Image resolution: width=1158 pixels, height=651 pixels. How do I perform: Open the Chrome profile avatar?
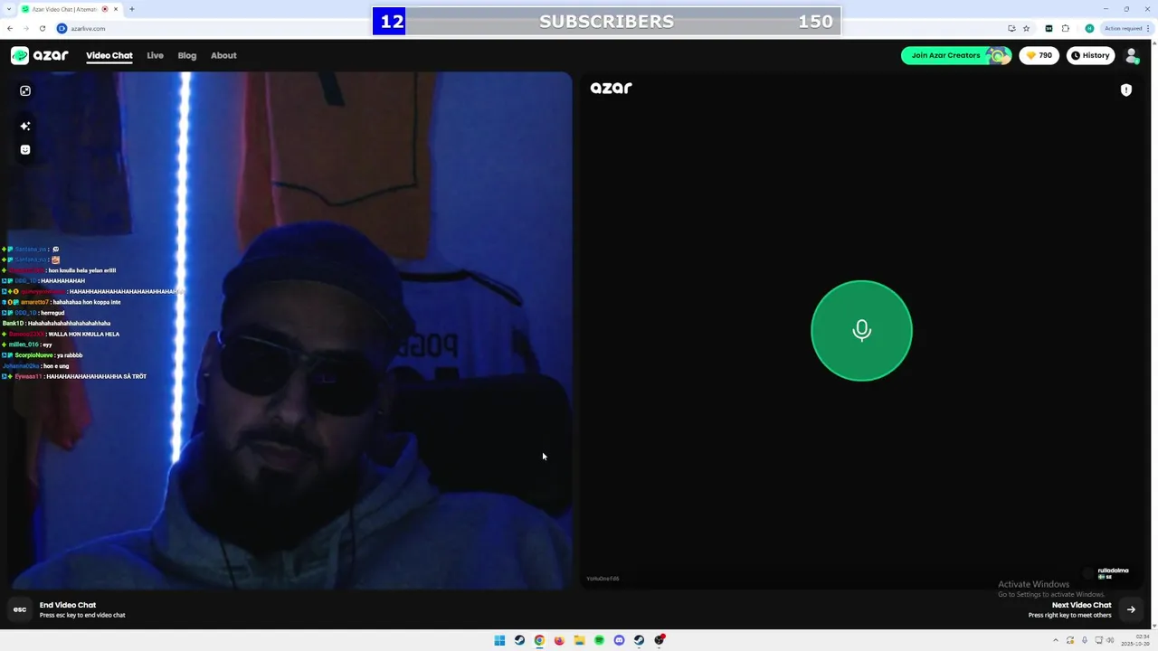[x=1089, y=28]
